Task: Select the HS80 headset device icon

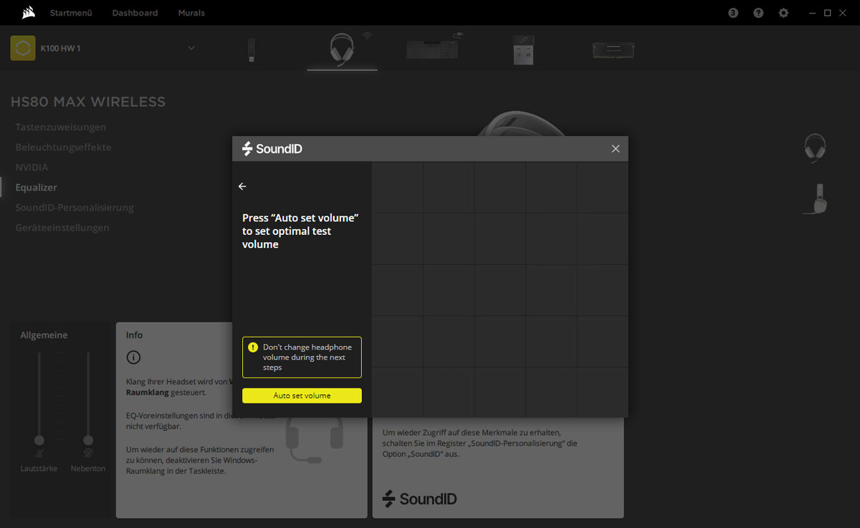Action: pyautogui.click(x=342, y=49)
